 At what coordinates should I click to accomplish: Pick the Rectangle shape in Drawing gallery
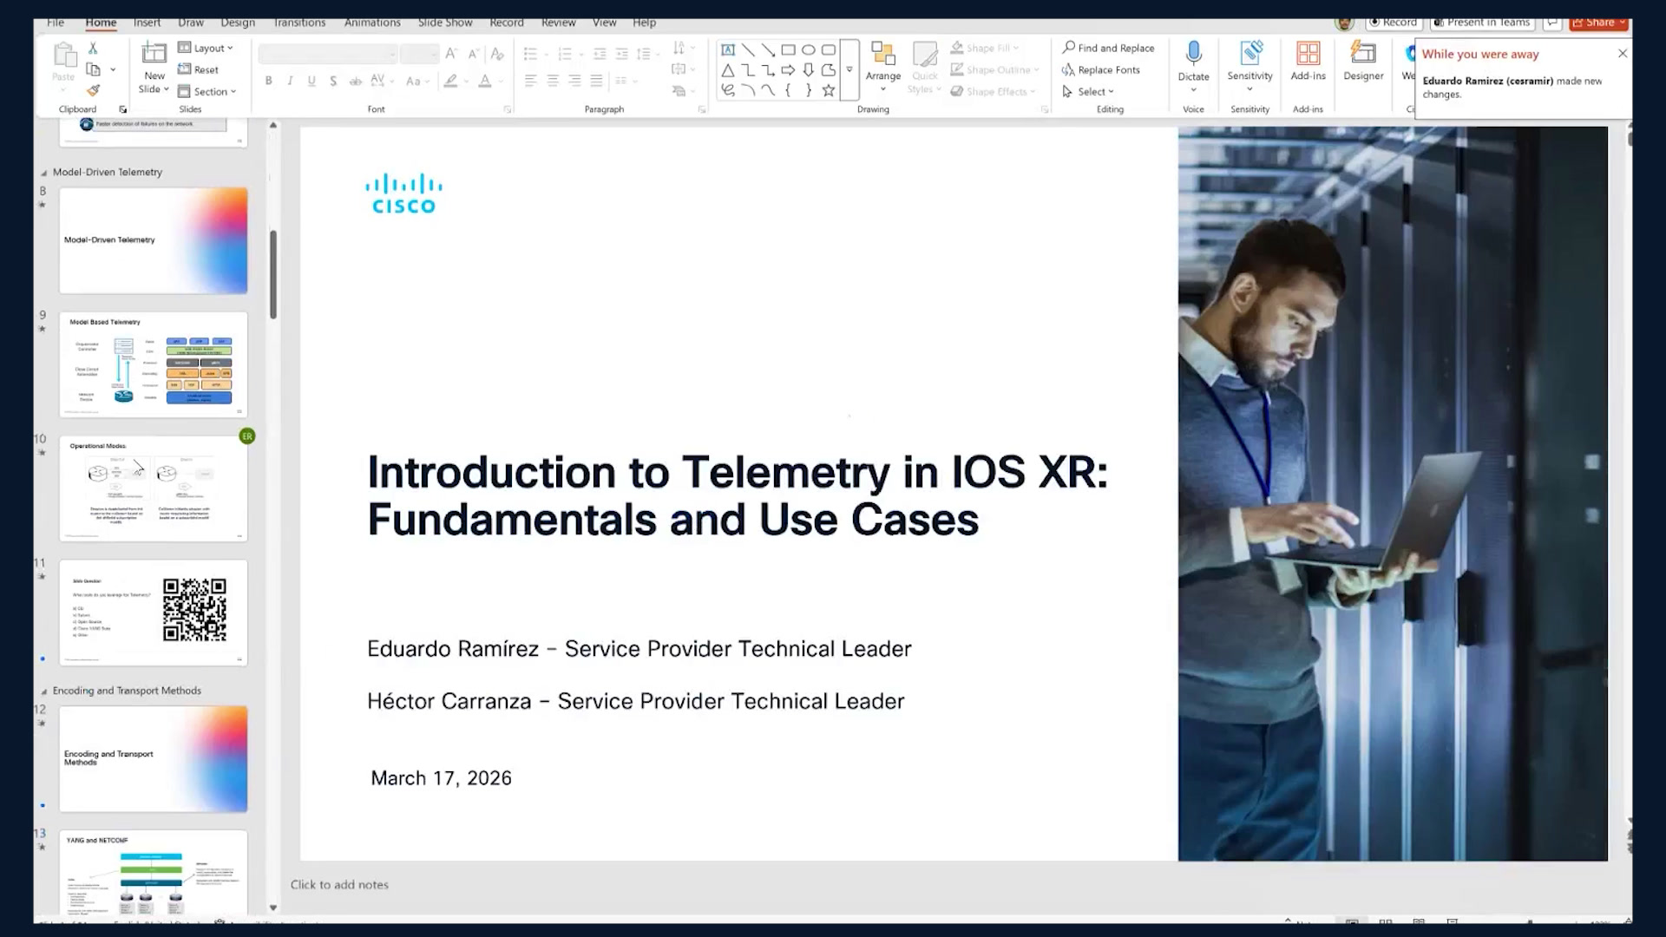click(788, 49)
